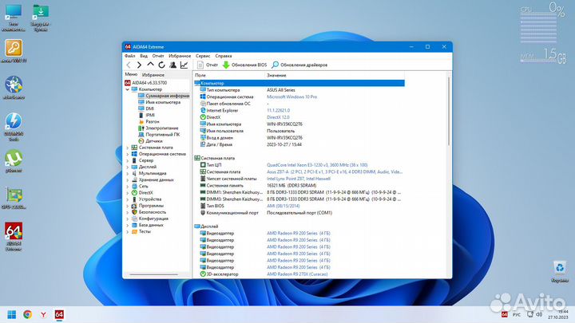
Task: Open Yandex browser from the taskbar
Action: point(43,314)
